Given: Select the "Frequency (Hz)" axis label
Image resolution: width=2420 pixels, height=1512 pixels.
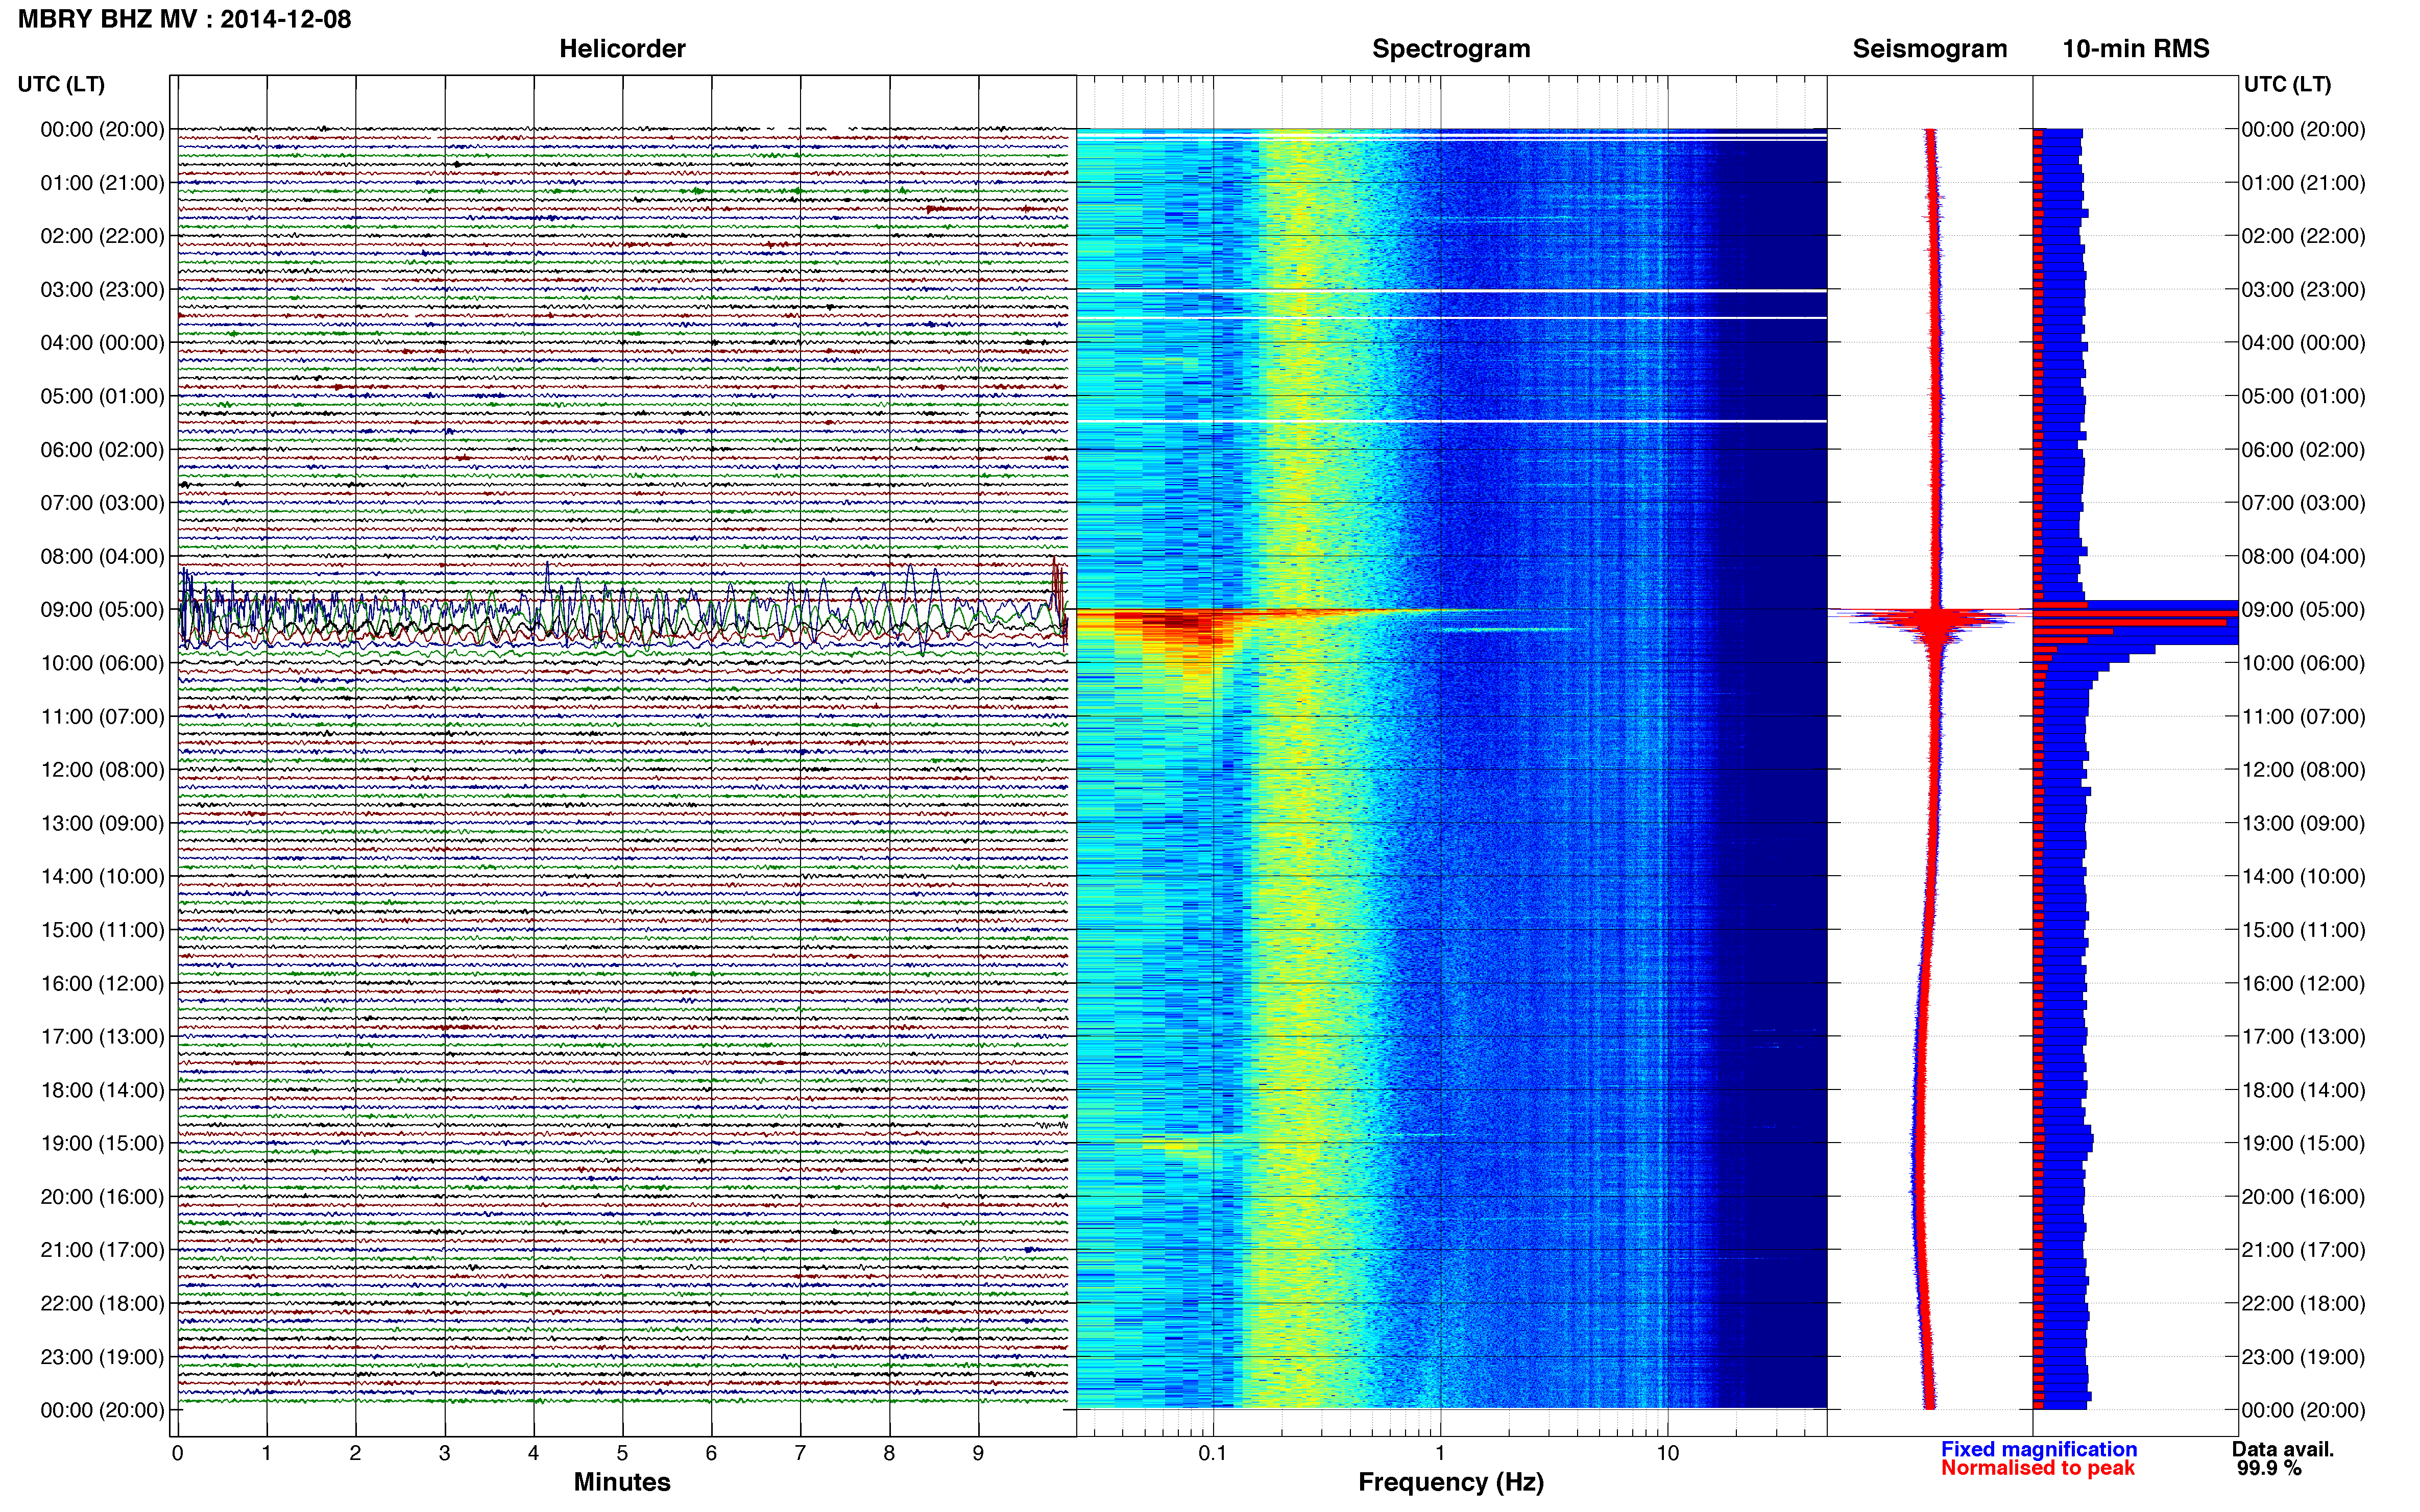Looking at the screenshot, I should pos(1450,1482).
